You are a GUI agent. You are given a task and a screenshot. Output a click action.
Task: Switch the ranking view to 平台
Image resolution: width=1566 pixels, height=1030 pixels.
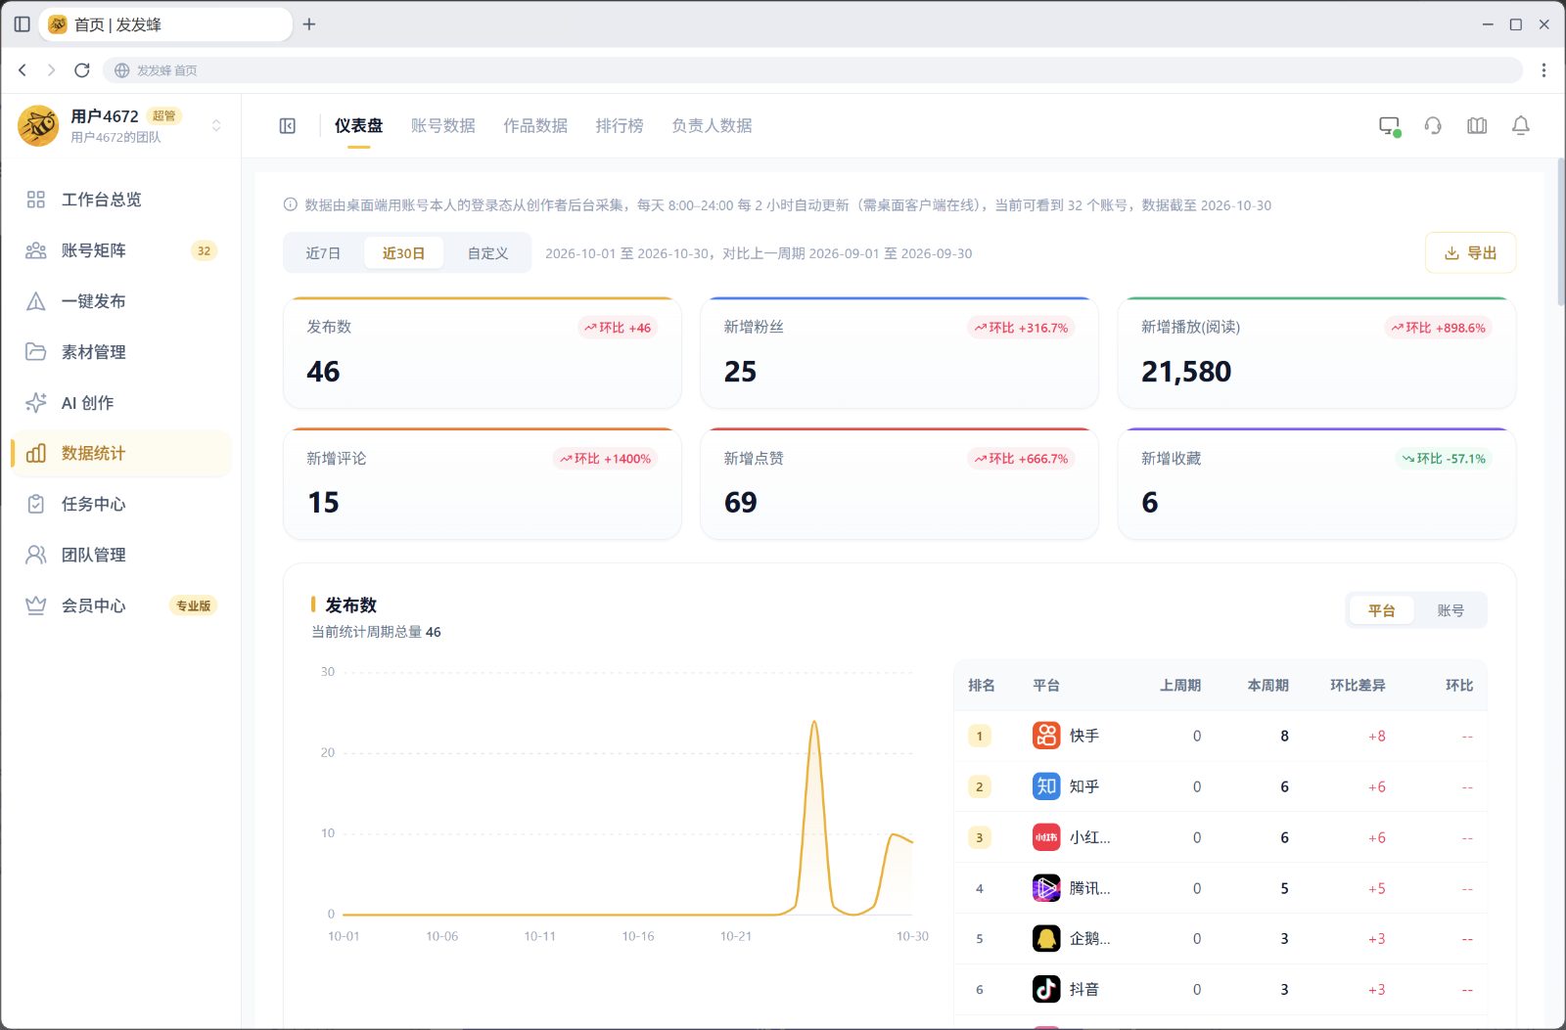[x=1381, y=610]
